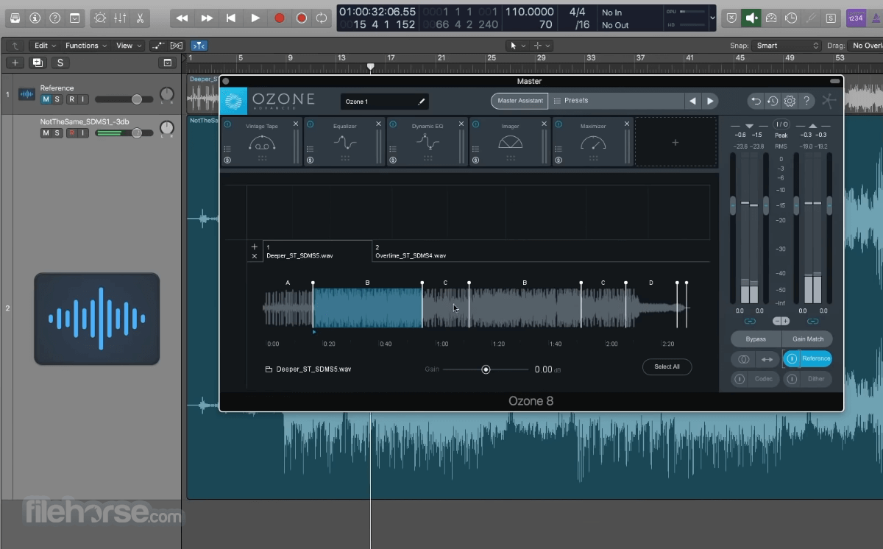Open the Global Tracks display button

[168, 63]
